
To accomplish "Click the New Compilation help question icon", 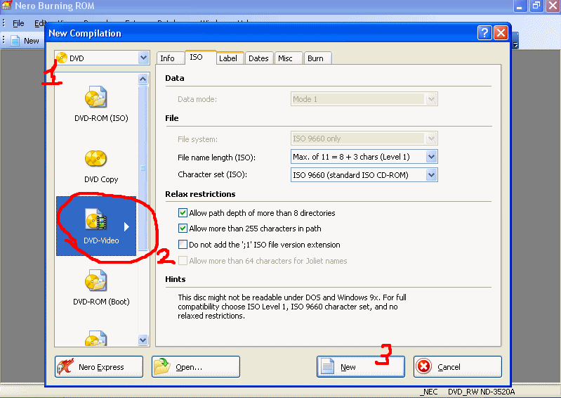I will pyautogui.click(x=484, y=33).
